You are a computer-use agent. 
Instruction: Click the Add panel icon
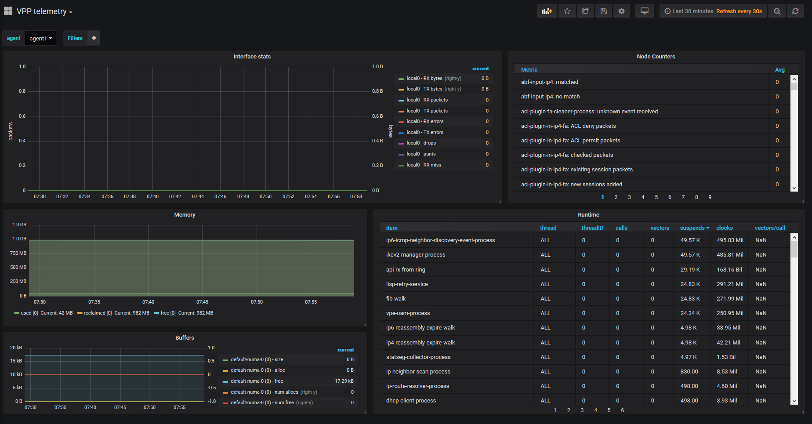coord(547,11)
